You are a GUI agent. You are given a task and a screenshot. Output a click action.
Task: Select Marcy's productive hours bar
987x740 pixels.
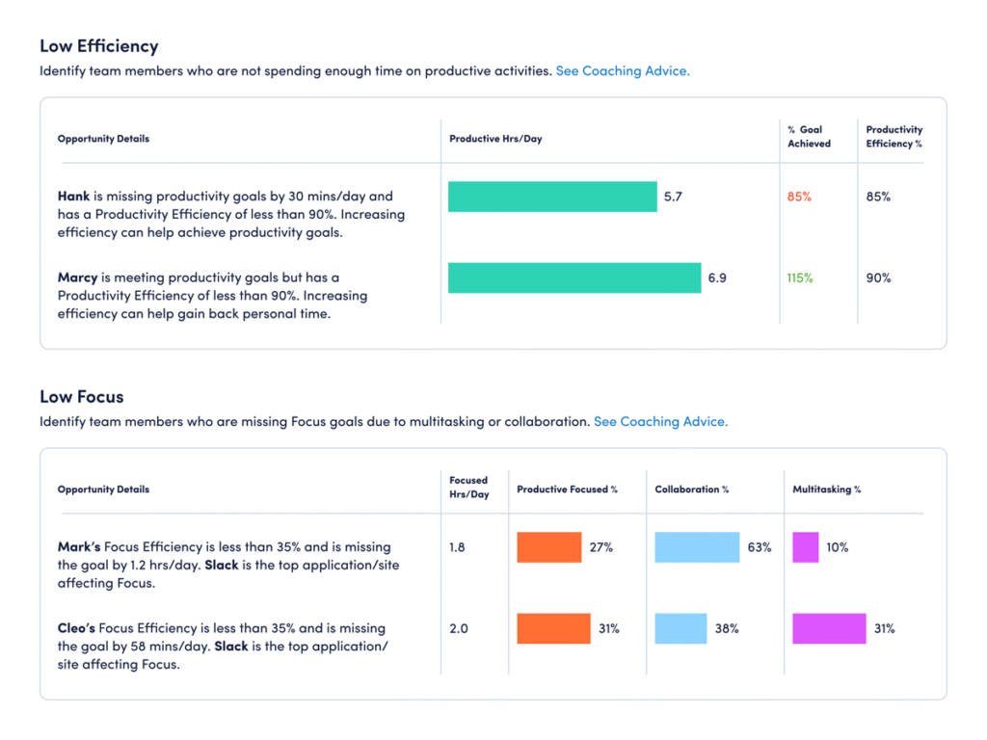click(x=574, y=277)
